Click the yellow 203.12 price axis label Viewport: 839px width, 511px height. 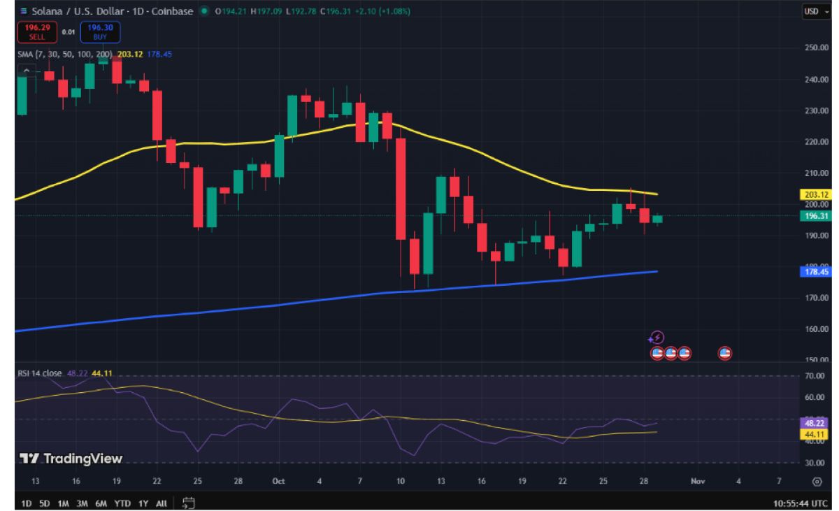point(815,194)
